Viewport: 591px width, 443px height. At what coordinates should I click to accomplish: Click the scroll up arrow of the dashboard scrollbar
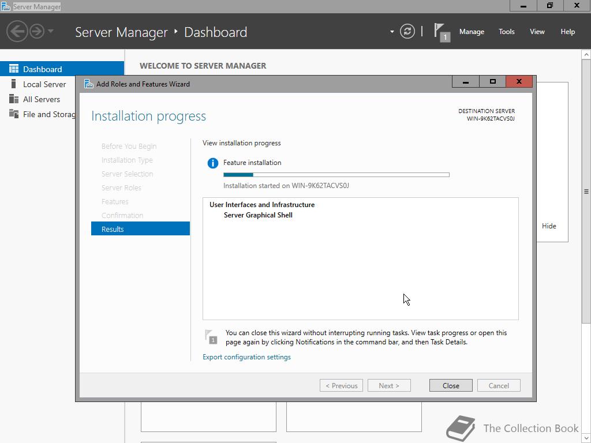(x=586, y=55)
